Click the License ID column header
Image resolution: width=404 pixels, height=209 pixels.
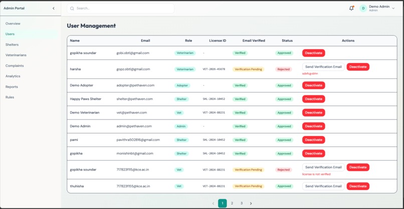click(218, 40)
